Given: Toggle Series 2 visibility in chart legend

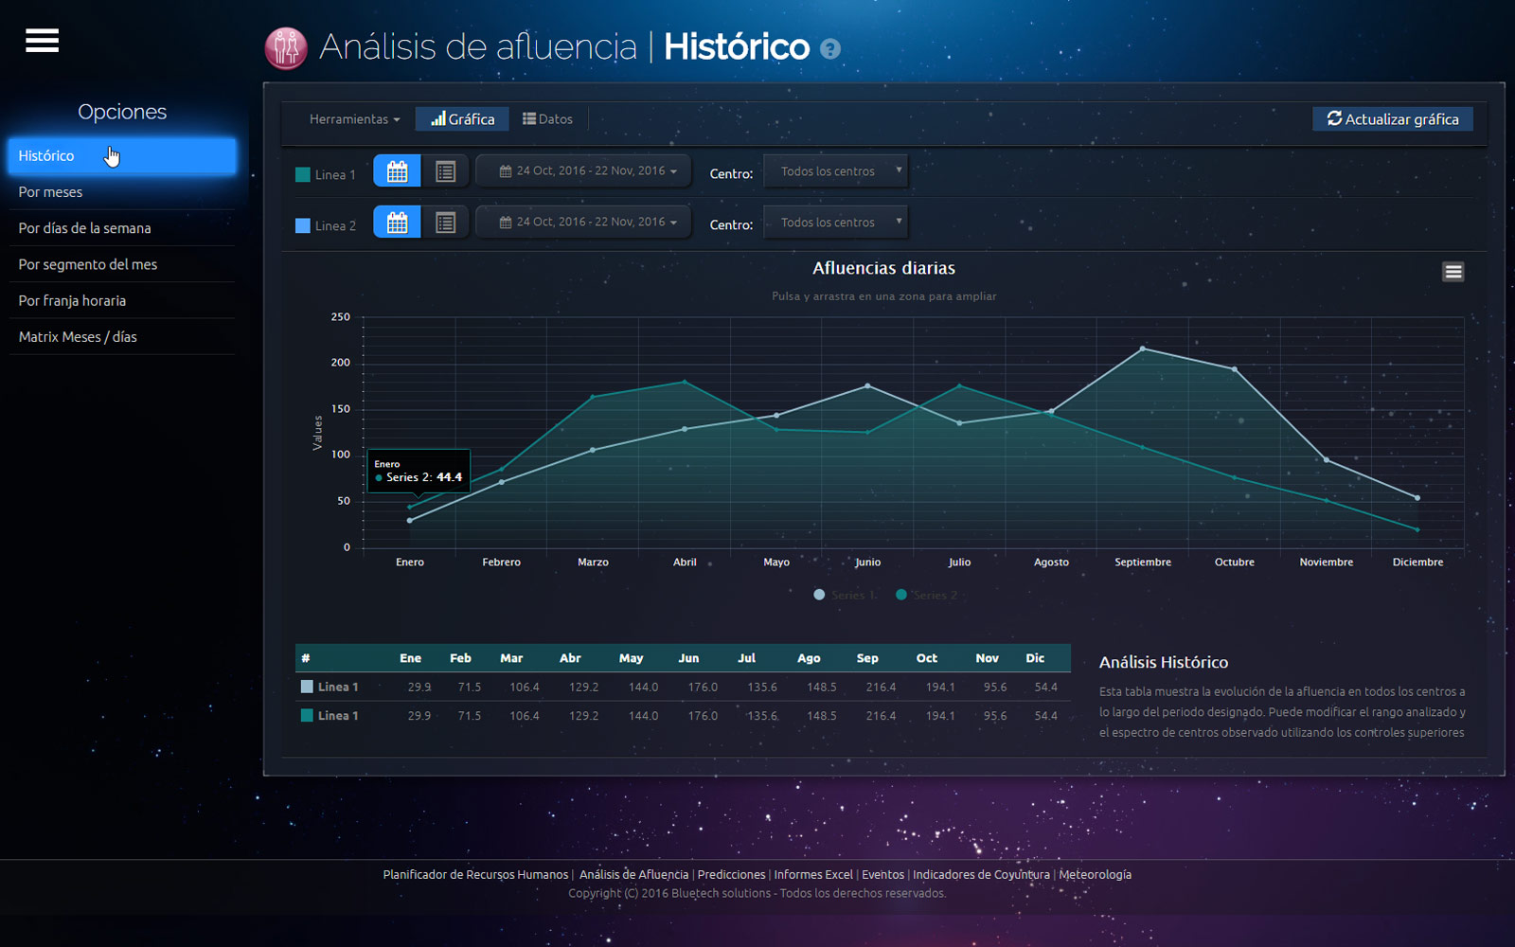Looking at the screenshot, I should (928, 595).
